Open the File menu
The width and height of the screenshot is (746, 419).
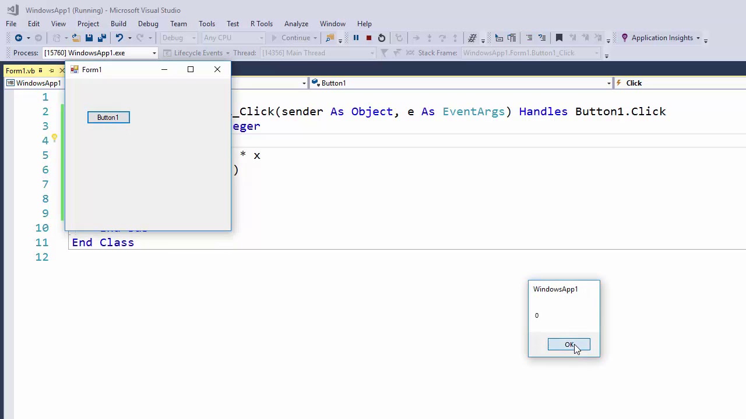pos(11,24)
